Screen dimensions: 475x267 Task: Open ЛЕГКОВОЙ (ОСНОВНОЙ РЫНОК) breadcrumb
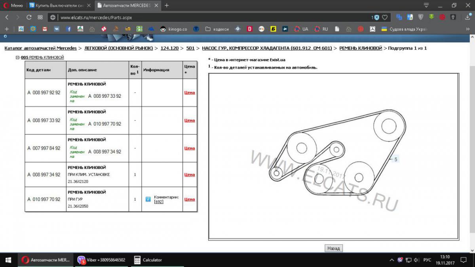click(118, 48)
